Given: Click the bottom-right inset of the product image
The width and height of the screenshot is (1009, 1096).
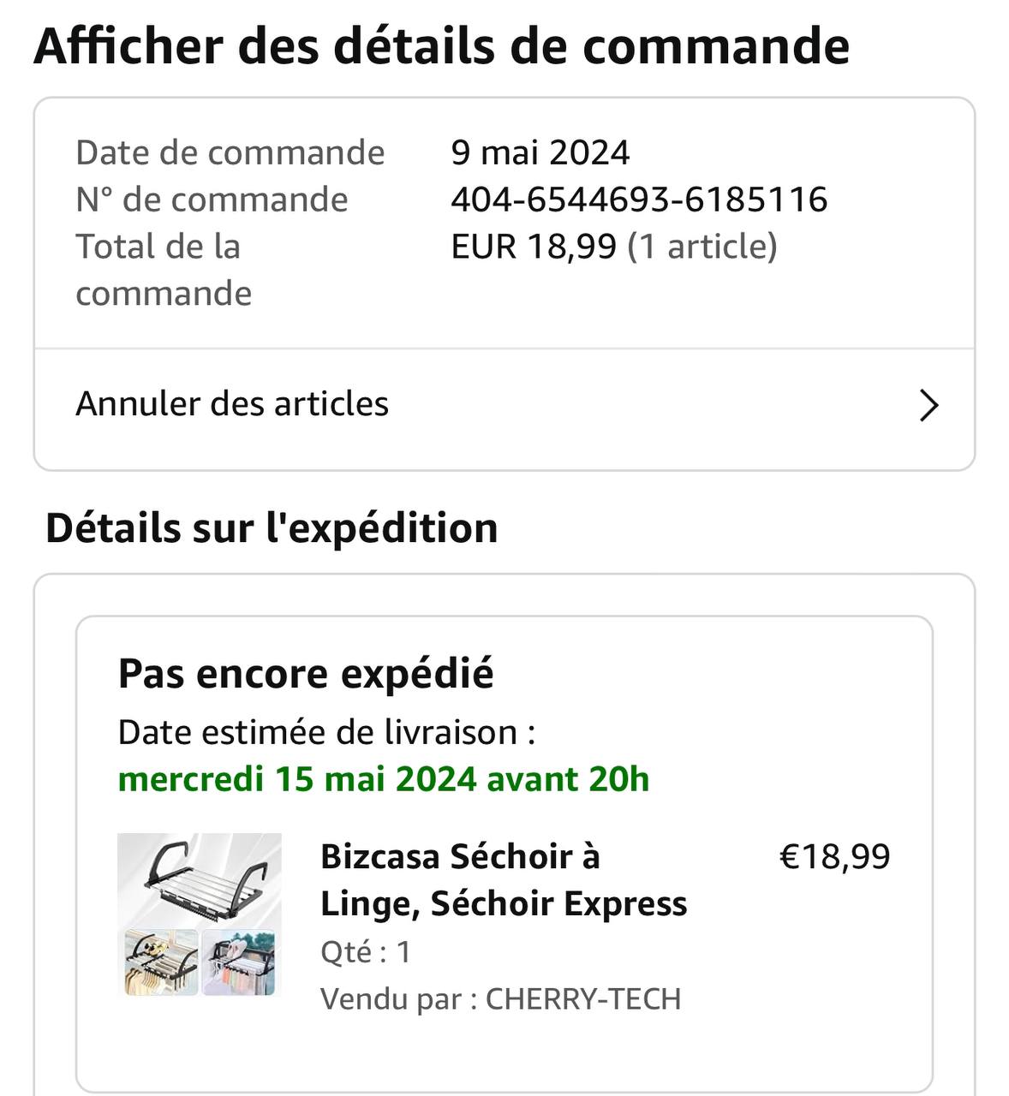Looking at the screenshot, I should pos(240,962).
